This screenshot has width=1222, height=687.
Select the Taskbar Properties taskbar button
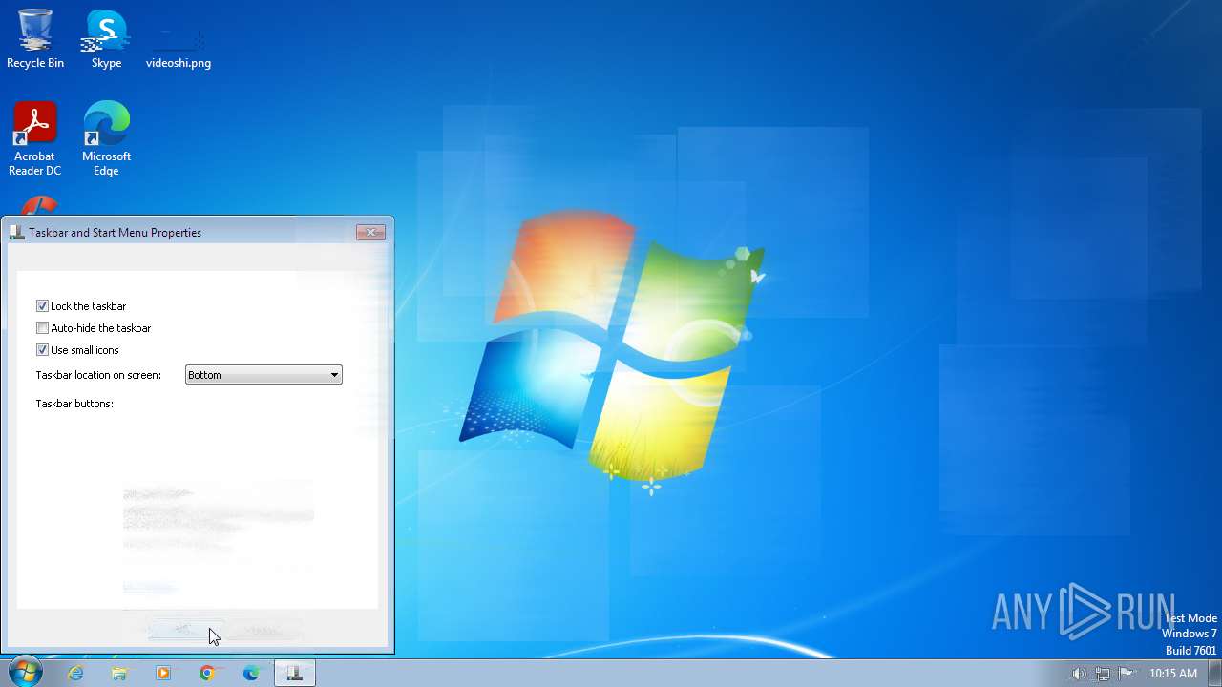click(x=295, y=673)
